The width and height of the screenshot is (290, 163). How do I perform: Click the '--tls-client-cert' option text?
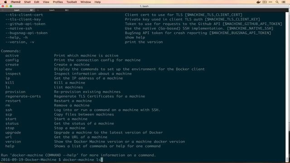point(24,15)
